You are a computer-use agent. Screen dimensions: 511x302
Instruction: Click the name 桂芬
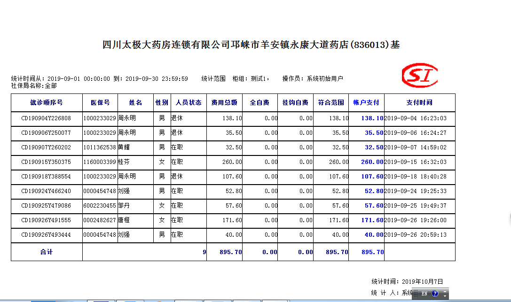124,162
